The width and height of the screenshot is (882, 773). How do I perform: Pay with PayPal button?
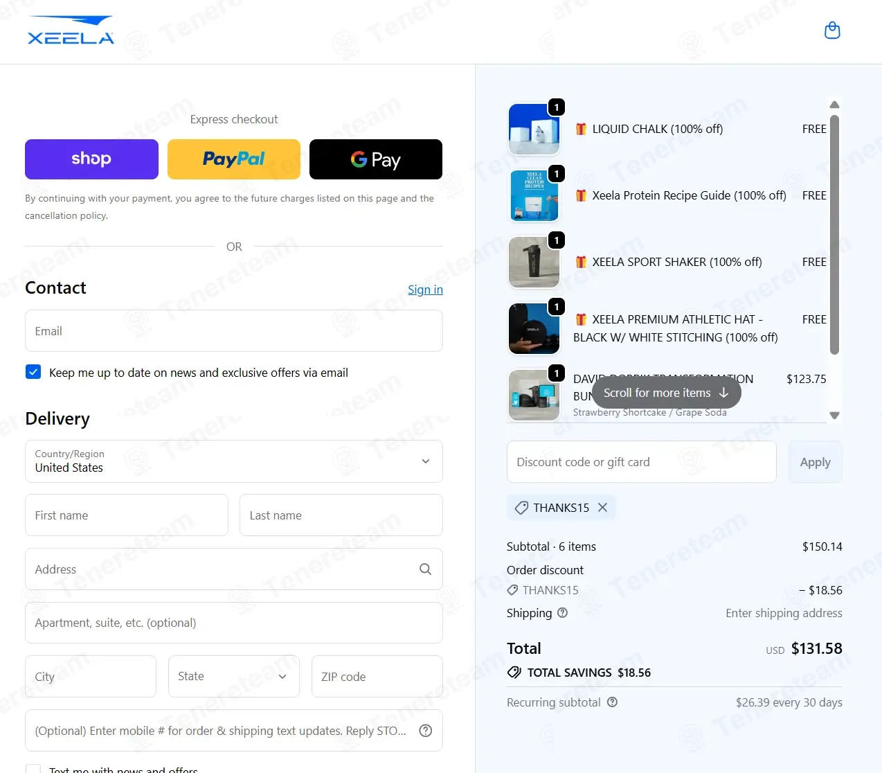(234, 159)
